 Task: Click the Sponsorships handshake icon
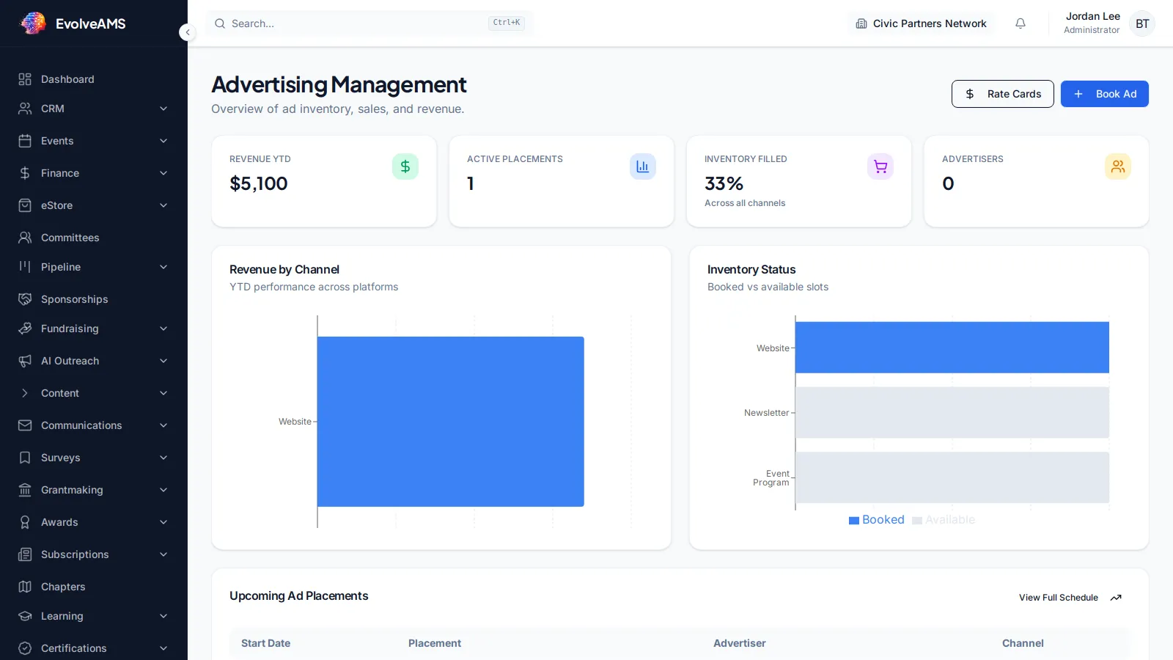pyautogui.click(x=25, y=299)
